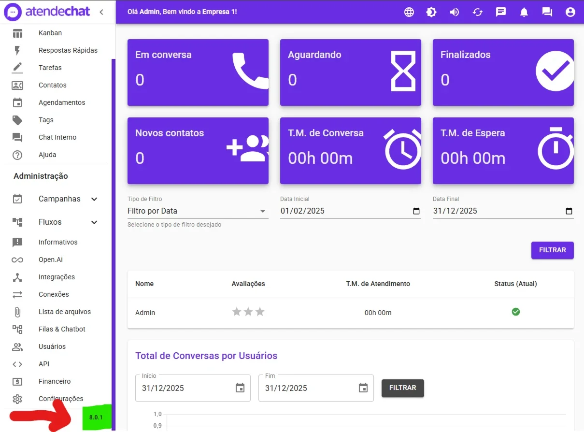Open the Tipo de Filtro dropdown
This screenshot has width=584, height=432.
click(198, 211)
